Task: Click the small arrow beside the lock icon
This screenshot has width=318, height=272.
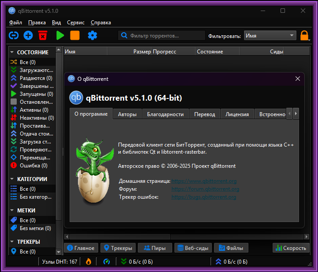Action: click(309, 40)
